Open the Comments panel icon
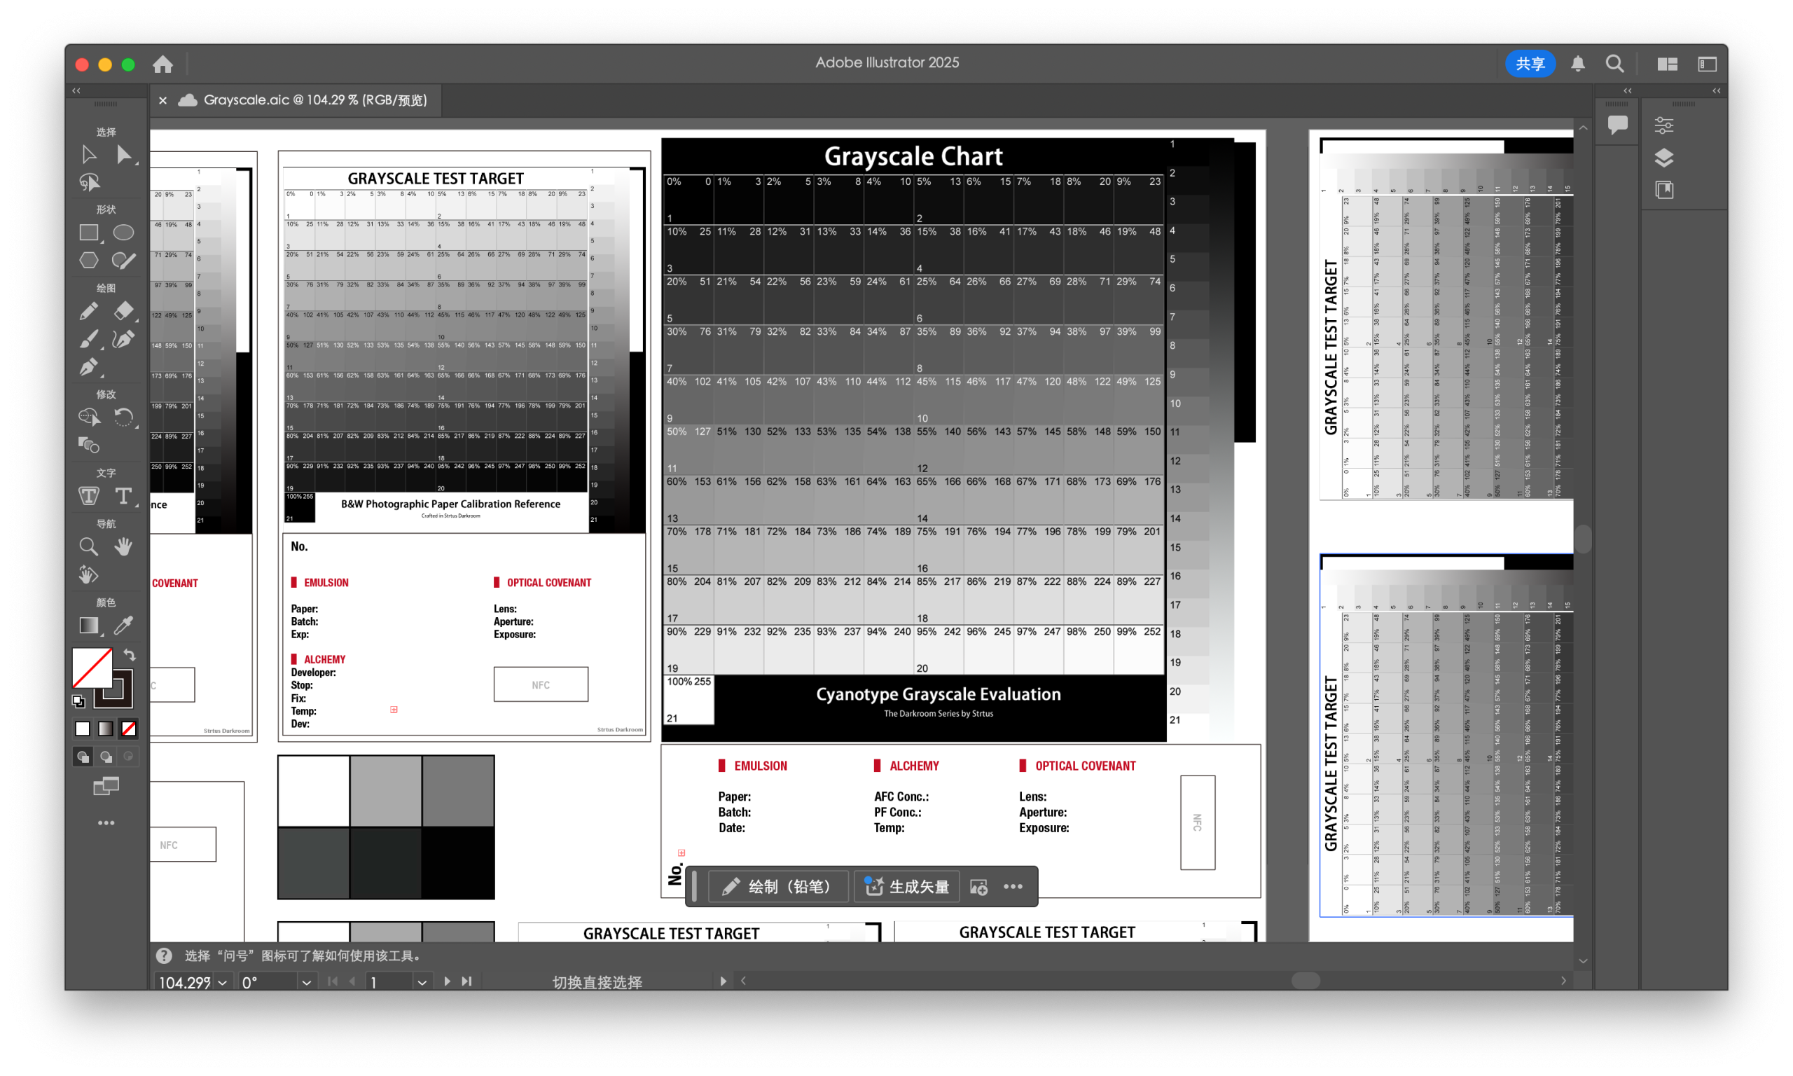 (x=1617, y=124)
